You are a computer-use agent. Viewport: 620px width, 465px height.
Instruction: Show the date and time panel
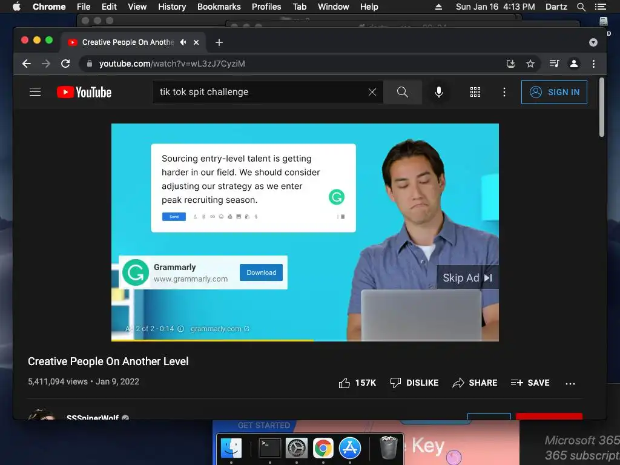point(495,7)
